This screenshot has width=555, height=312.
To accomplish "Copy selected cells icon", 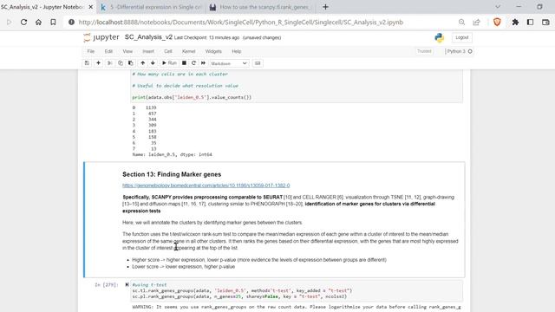I will tap(121, 63).
